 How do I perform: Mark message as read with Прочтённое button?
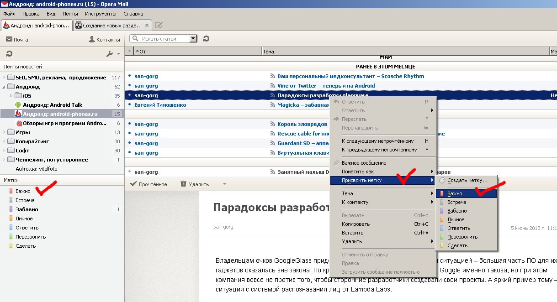[x=149, y=184]
